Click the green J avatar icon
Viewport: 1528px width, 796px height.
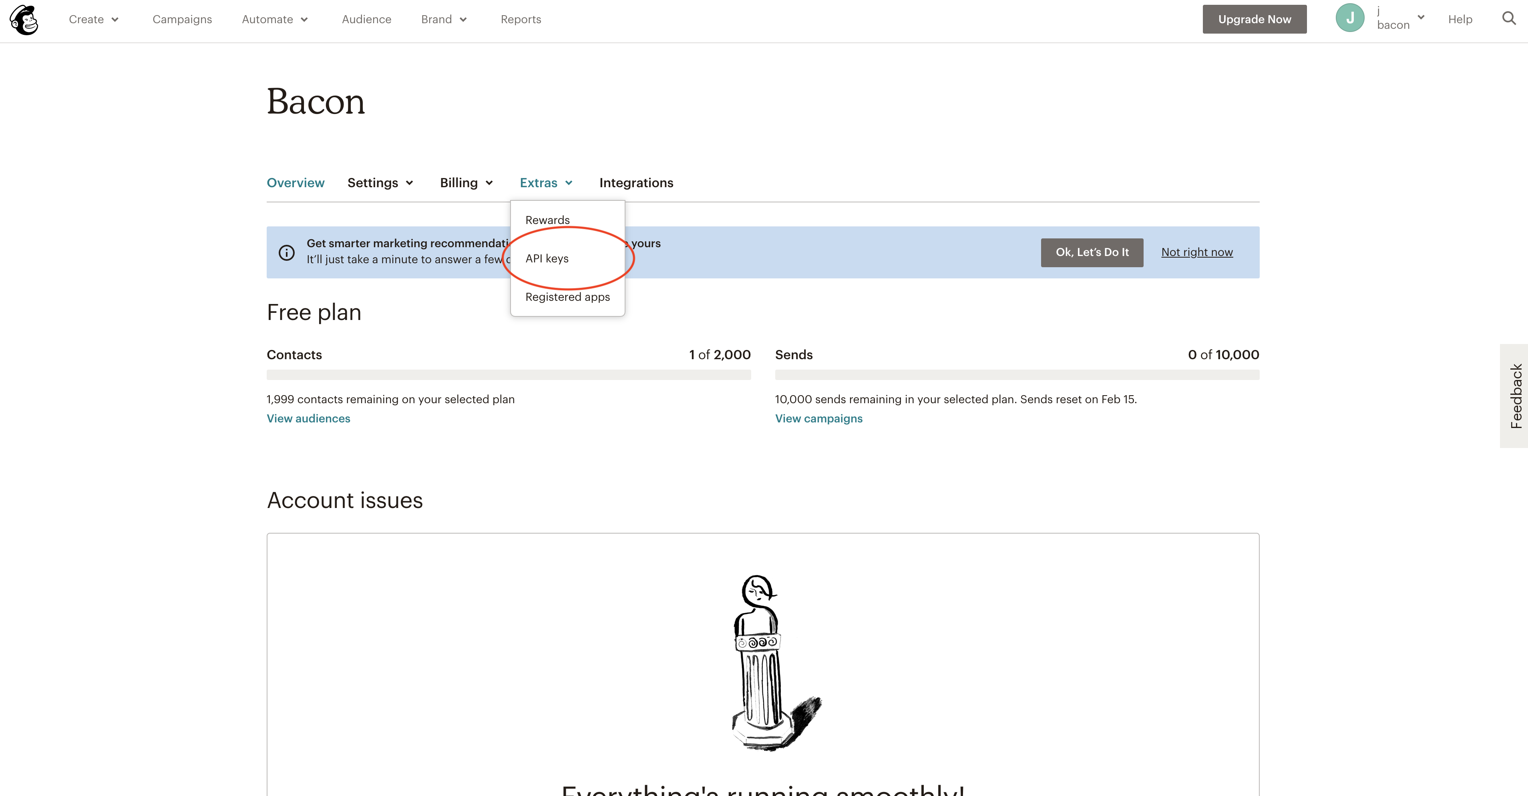pos(1350,18)
